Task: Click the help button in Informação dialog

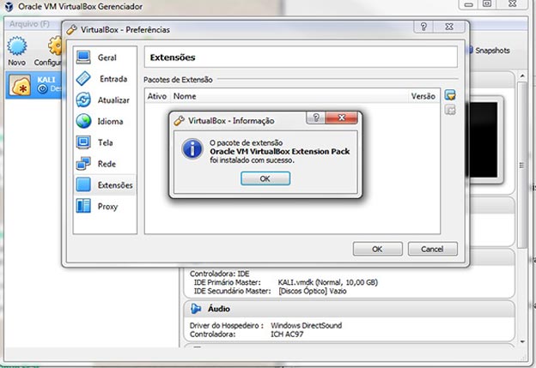Action: coord(316,118)
